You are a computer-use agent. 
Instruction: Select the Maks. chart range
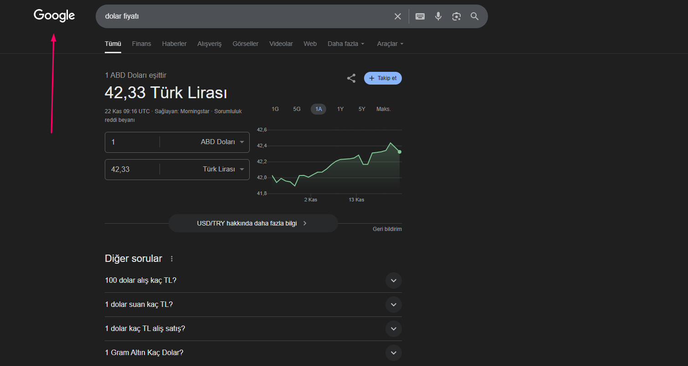coord(384,109)
